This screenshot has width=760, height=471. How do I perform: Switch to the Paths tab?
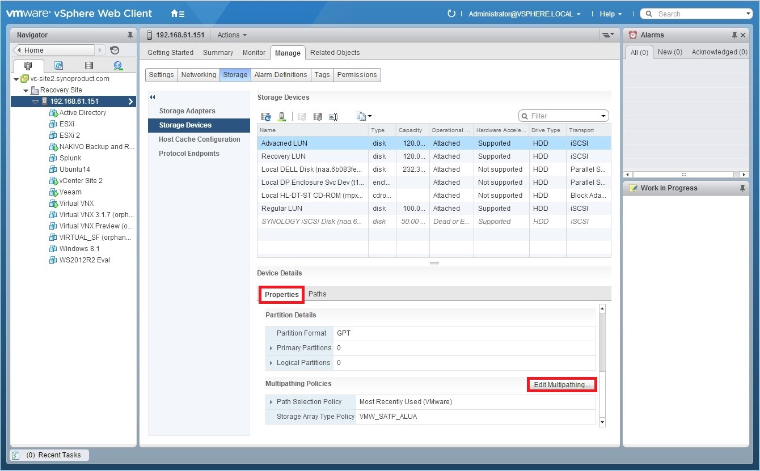point(317,294)
